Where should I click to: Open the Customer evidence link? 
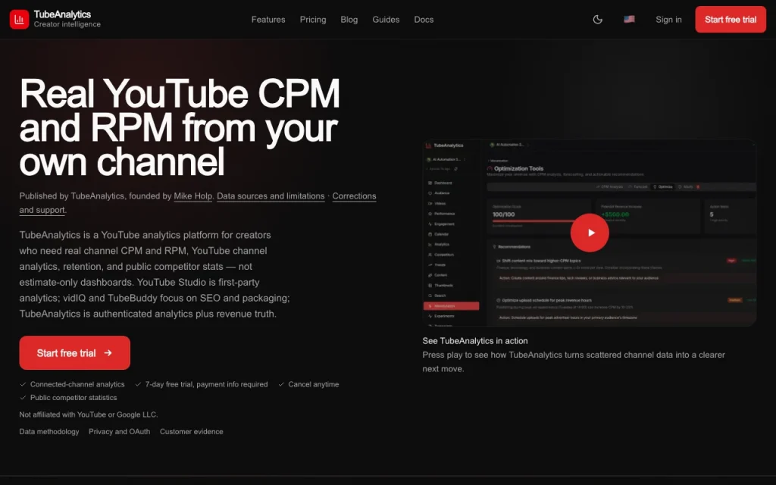pos(192,431)
